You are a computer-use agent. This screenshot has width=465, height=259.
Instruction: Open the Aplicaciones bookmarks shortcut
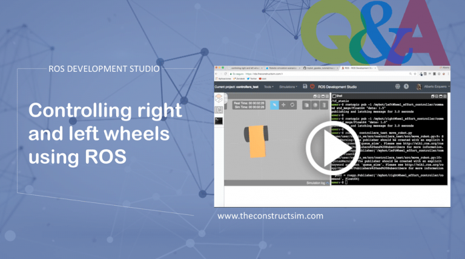223,79
